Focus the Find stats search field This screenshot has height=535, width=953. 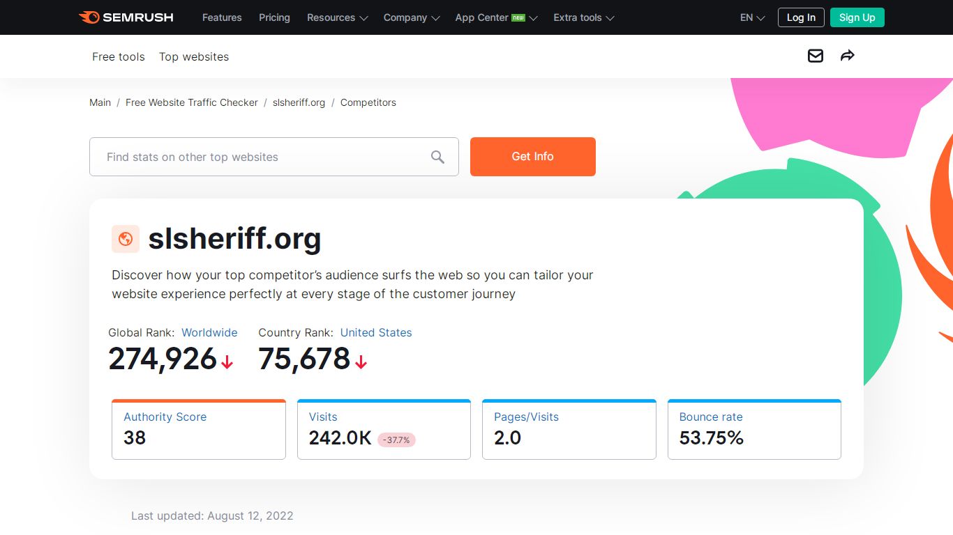[x=274, y=157]
